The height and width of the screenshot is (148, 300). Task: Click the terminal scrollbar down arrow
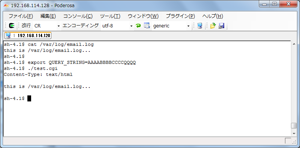[x=294, y=133]
